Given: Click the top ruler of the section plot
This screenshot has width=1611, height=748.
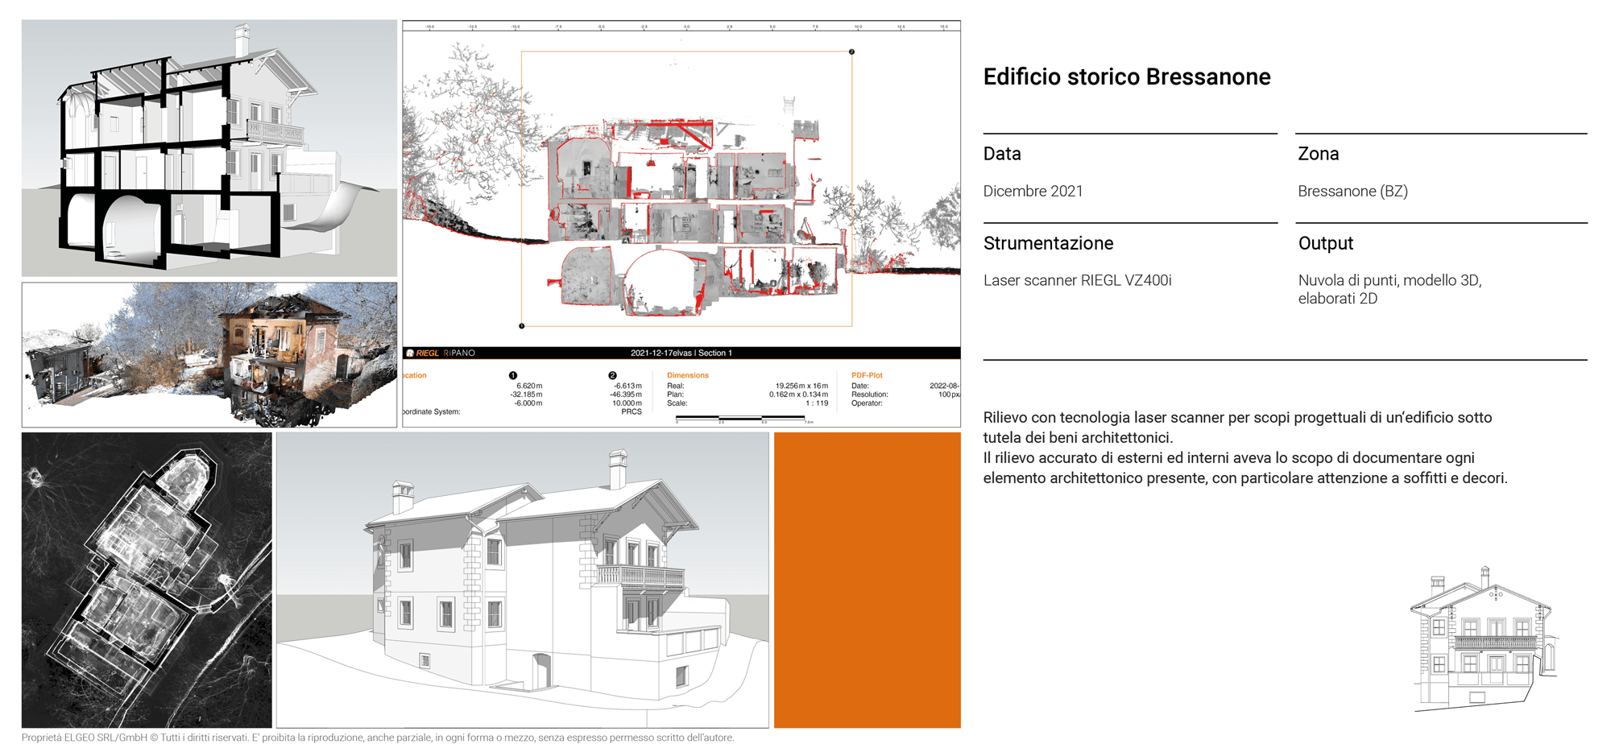Looking at the screenshot, I should click(681, 27).
